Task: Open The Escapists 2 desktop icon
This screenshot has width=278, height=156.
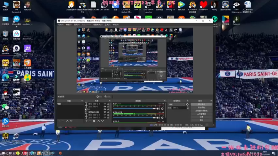Action: click(x=16, y=7)
